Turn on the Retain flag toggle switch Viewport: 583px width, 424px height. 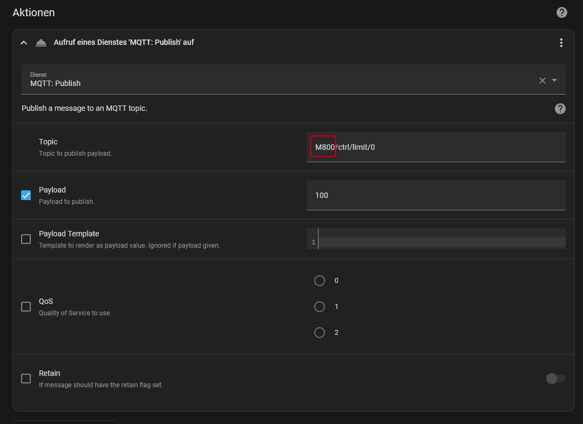[x=555, y=379]
